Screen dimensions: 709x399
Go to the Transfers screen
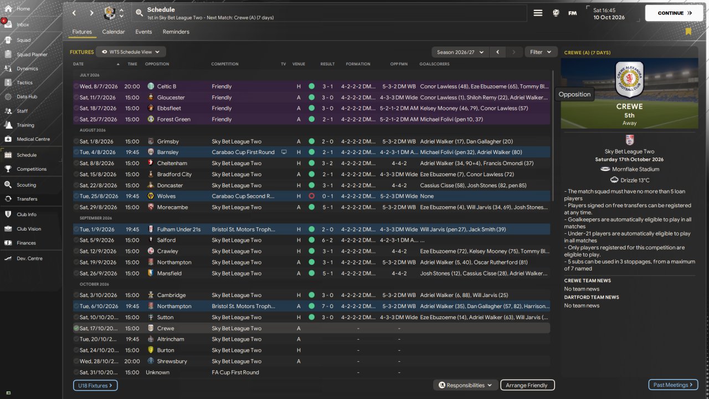[27, 199]
